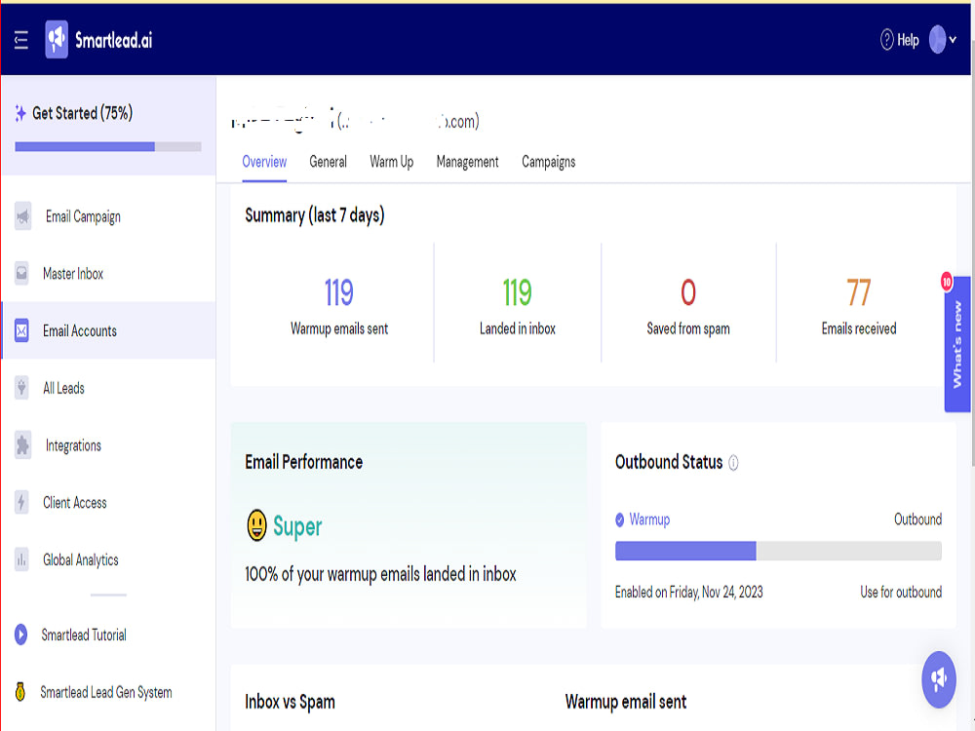
Task: Open the floating megaphone announcements button
Action: (x=938, y=678)
